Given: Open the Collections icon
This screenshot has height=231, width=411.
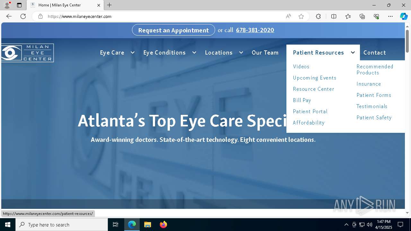Looking at the screenshot, I should [362, 16].
